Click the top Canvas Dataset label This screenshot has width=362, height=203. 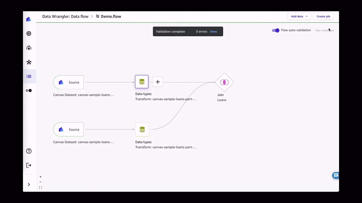(x=84, y=95)
